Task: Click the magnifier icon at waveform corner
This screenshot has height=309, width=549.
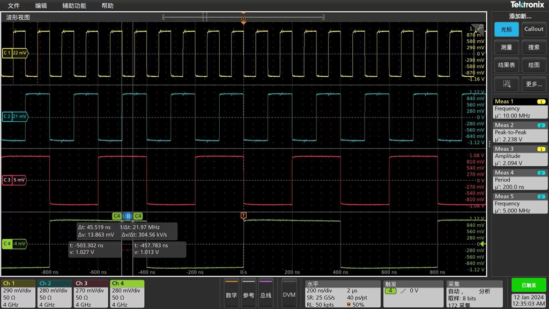Action: [x=479, y=28]
